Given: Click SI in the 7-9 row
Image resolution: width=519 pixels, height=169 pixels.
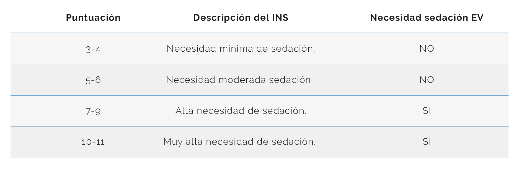Looking at the screenshot, I should (427, 111).
